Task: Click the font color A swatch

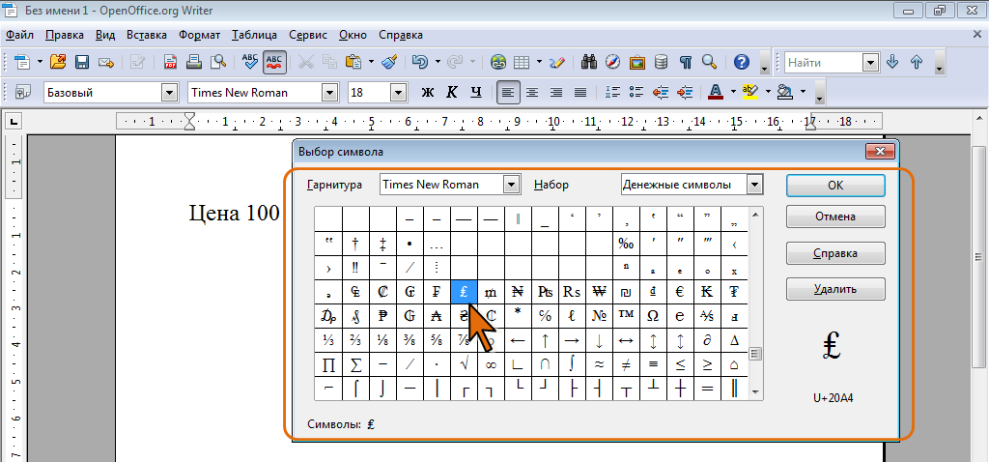Action: 716,93
